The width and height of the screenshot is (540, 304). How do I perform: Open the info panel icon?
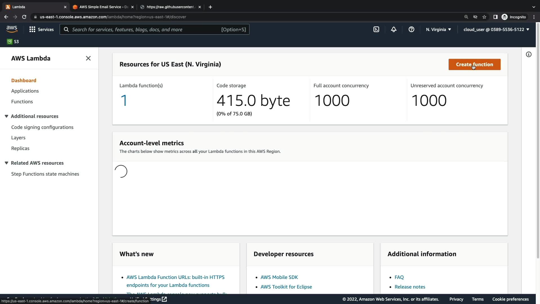click(528, 54)
